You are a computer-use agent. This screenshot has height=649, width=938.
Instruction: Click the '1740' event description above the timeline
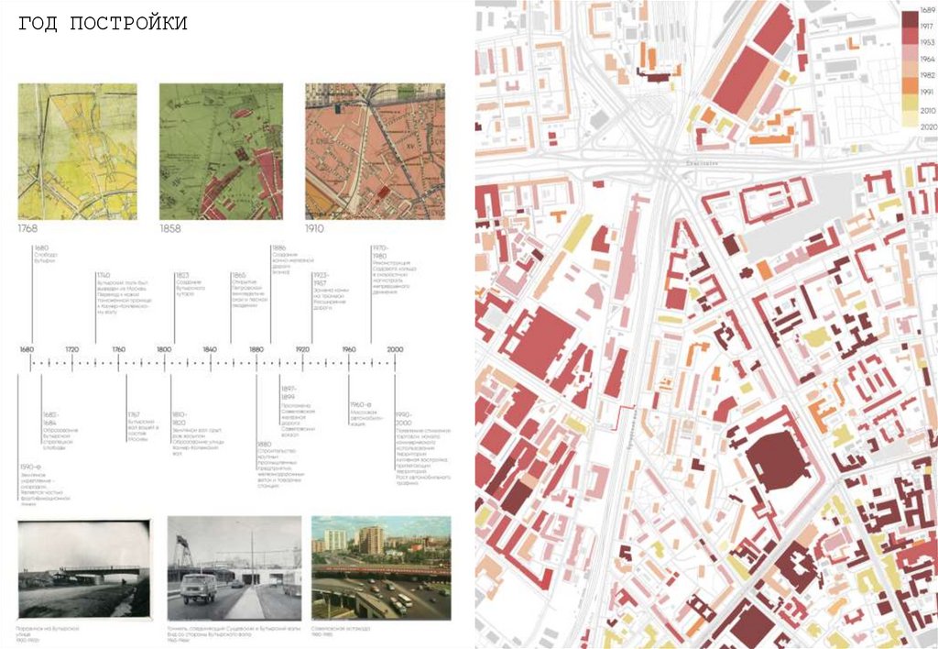125,293
